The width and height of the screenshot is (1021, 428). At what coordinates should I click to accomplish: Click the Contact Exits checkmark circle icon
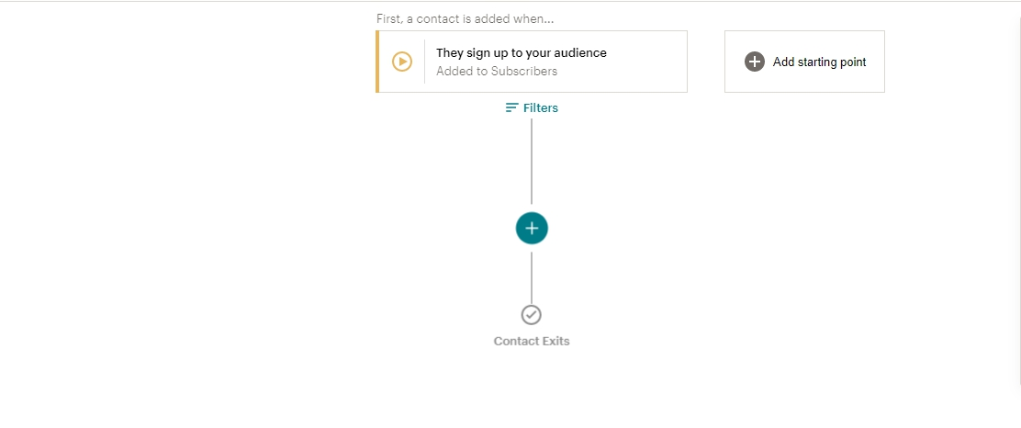(532, 315)
